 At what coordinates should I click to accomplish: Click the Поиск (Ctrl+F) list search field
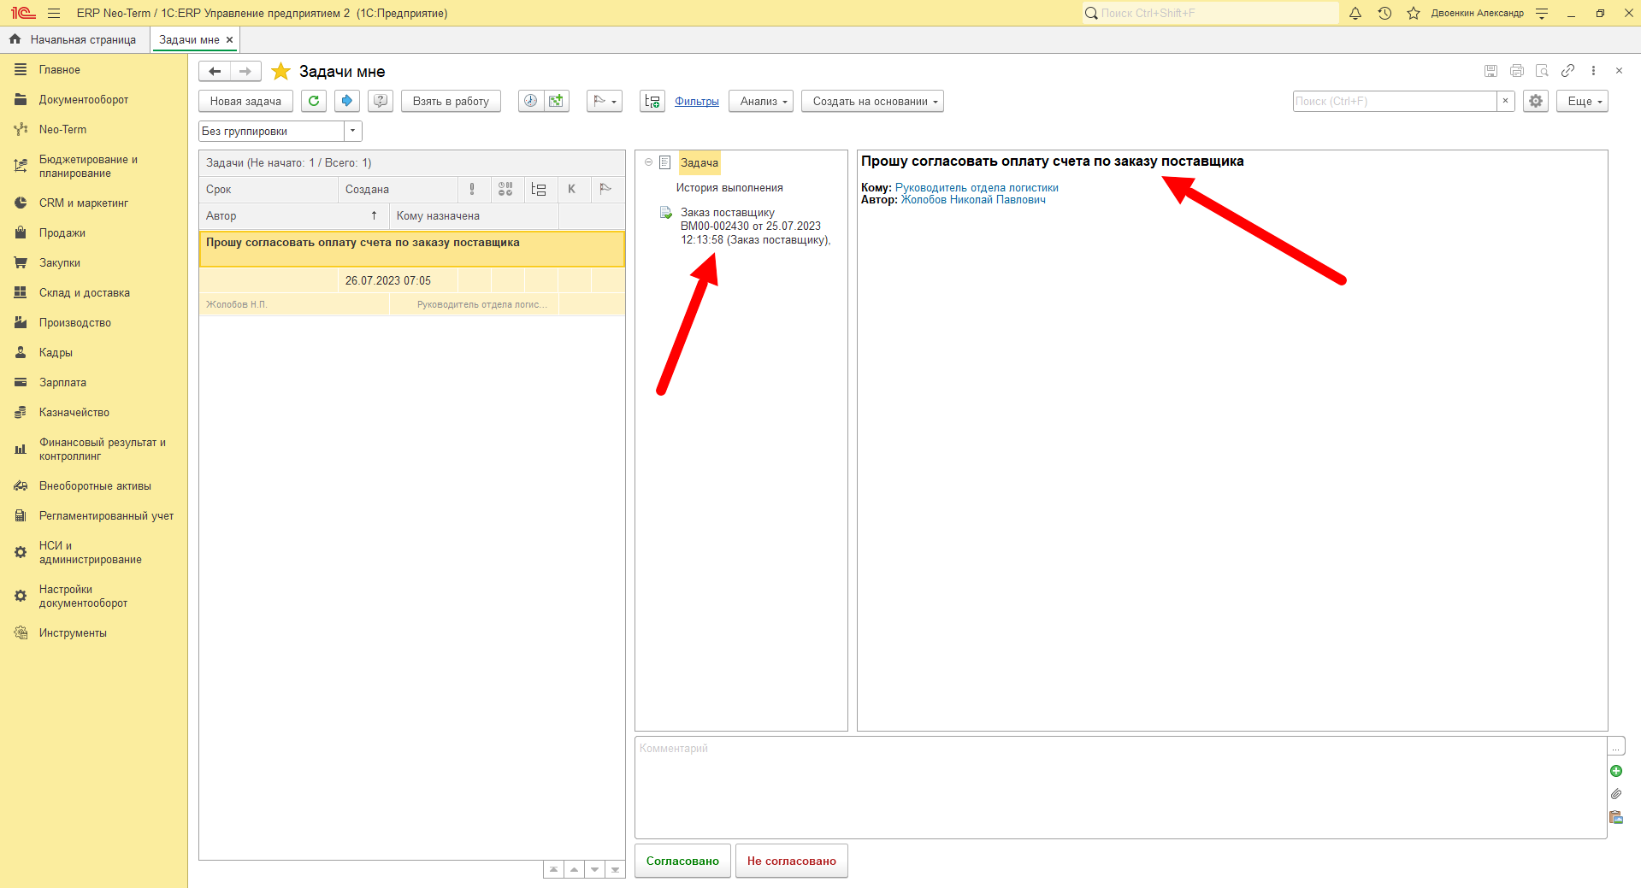point(1395,101)
